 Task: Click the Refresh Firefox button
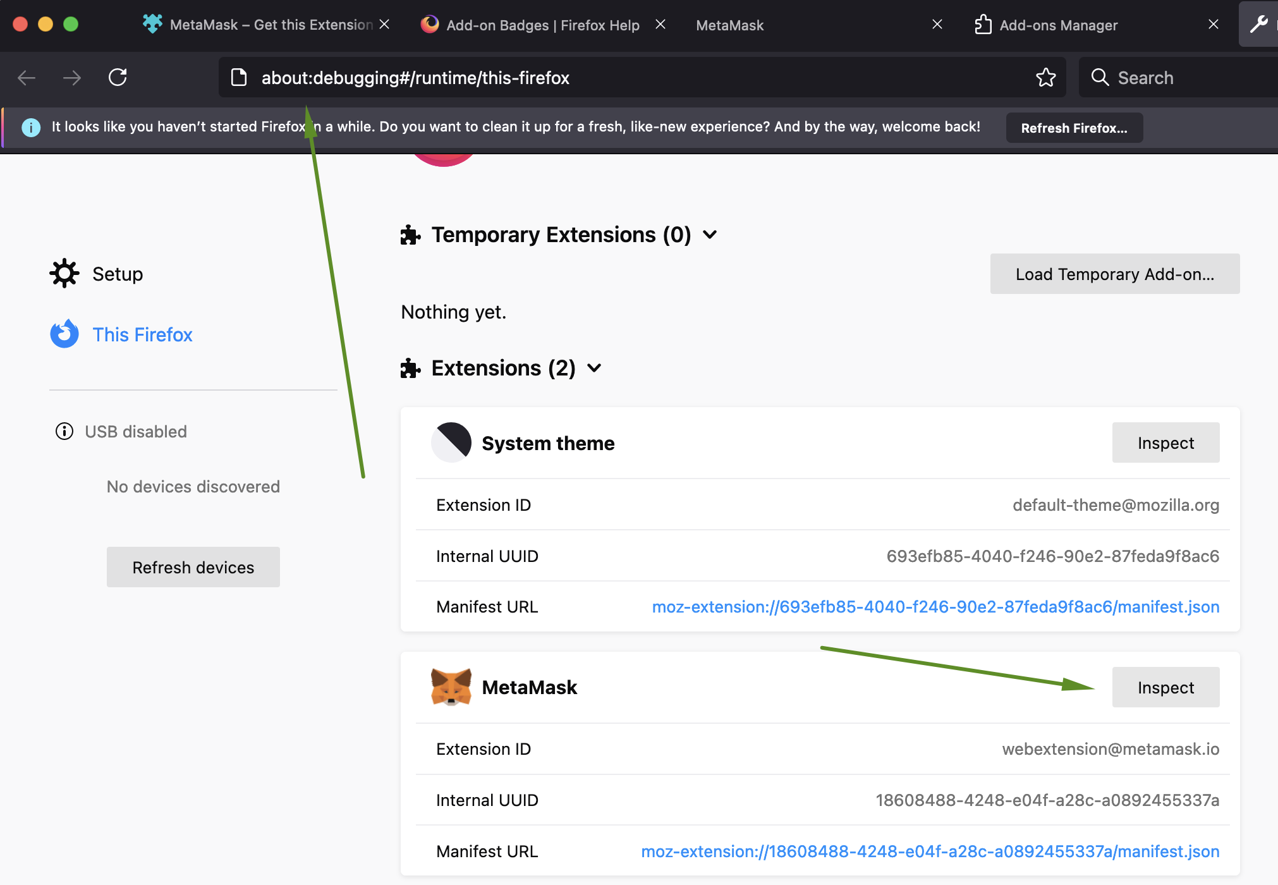[x=1073, y=128]
